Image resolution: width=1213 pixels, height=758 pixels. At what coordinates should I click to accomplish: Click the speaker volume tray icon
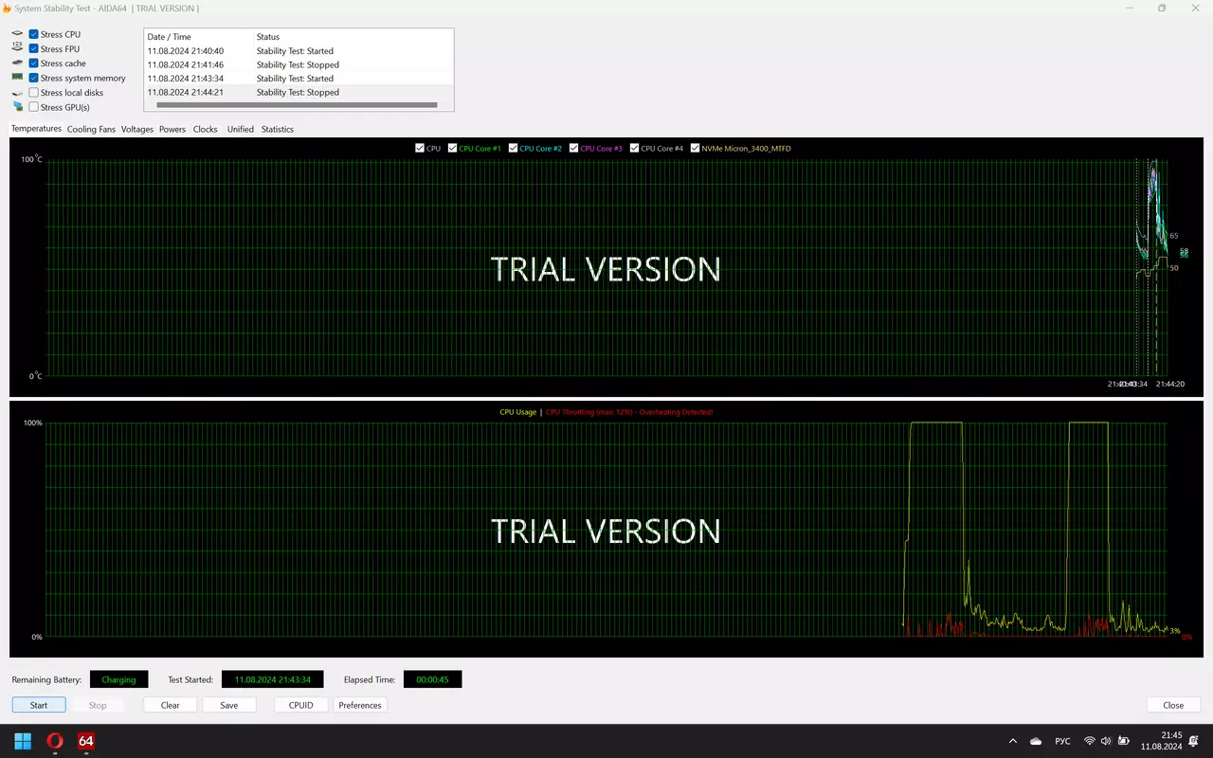point(1106,741)
